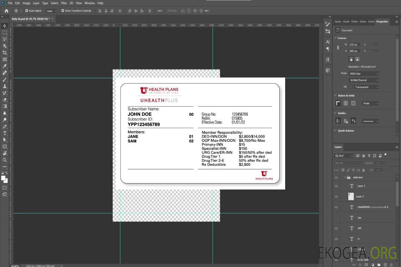
Task: Open the Filter menu
Action: [x=64, y=3]
